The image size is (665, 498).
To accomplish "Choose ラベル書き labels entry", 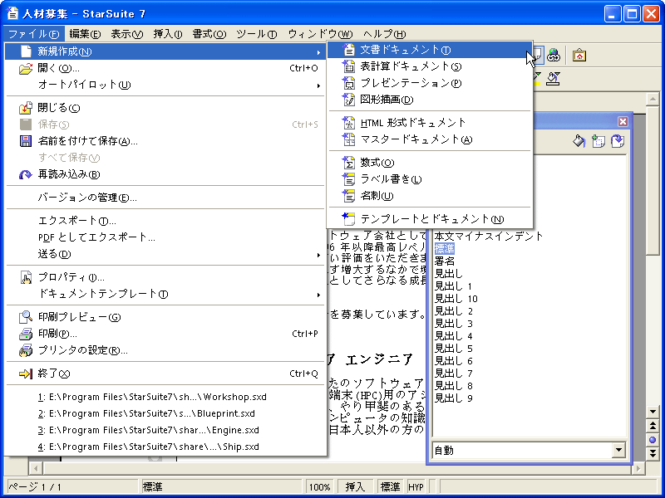I will [x=430, y=179].
